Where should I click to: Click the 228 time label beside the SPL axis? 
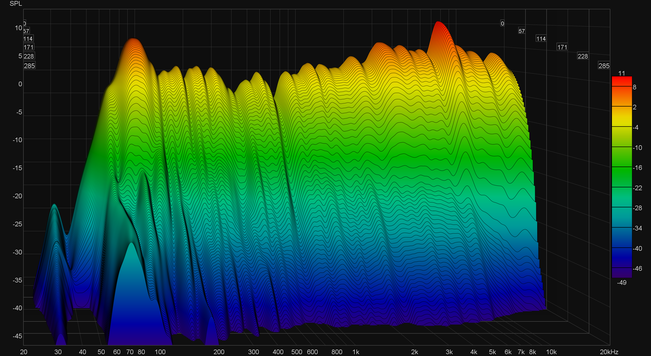(29, 56)
